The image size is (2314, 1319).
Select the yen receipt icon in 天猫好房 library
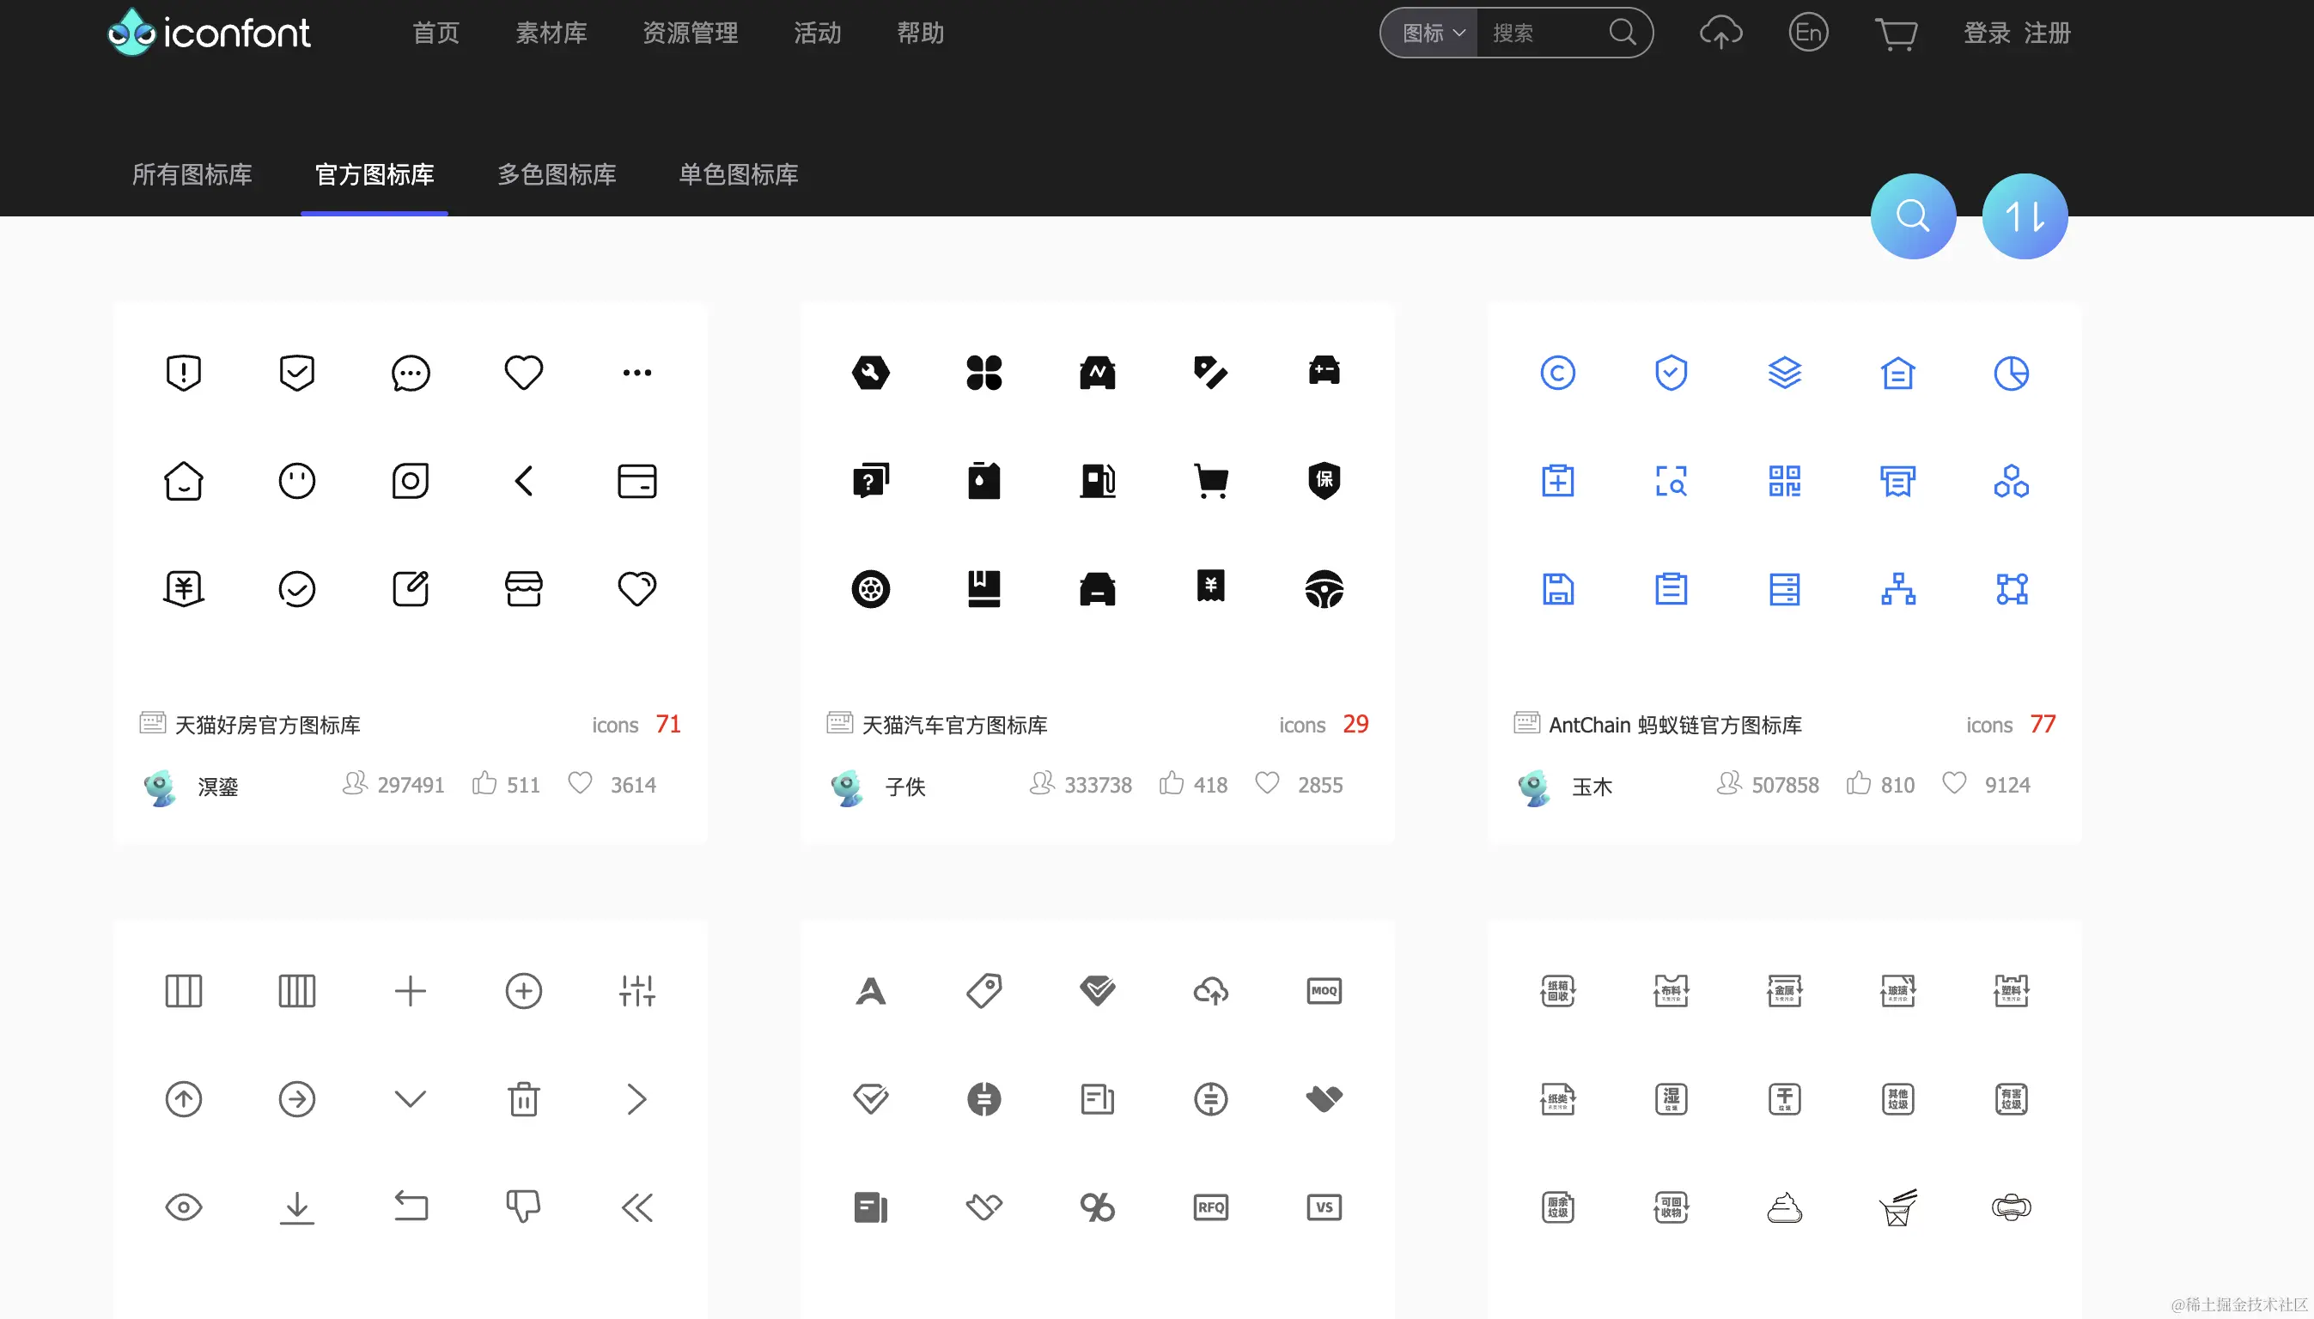[183, 589]
